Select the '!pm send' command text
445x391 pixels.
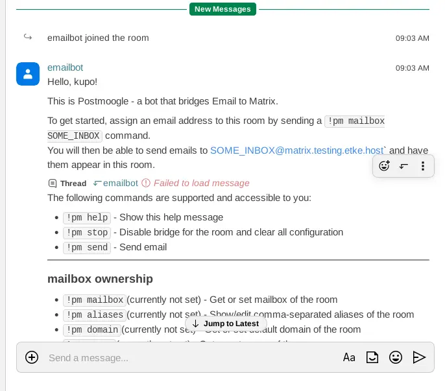(x=87, y=248)
